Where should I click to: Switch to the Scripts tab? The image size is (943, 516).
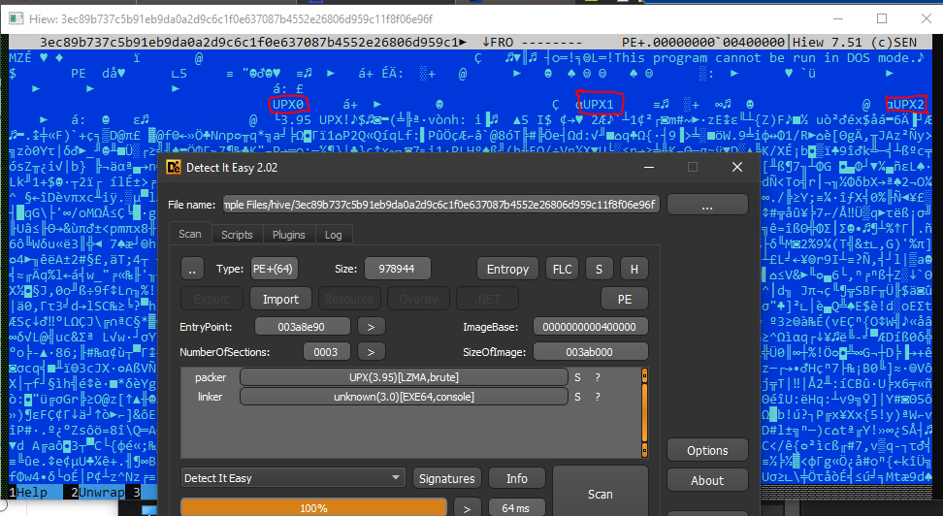(x=237, y=235)
